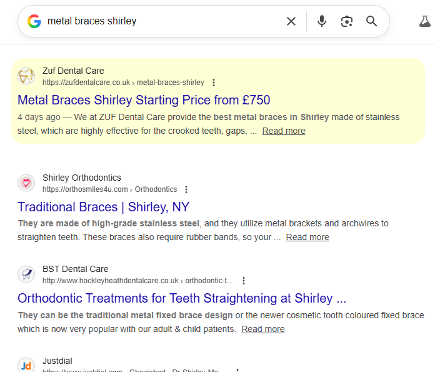Viewport: 435px width, 372px height.
Task: Click Read more on BST Dental snippet
Action: (x=263, y=329)
